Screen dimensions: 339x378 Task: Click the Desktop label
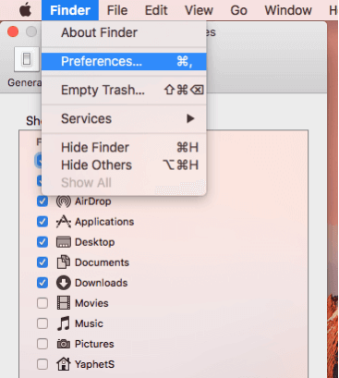point(95,242)
